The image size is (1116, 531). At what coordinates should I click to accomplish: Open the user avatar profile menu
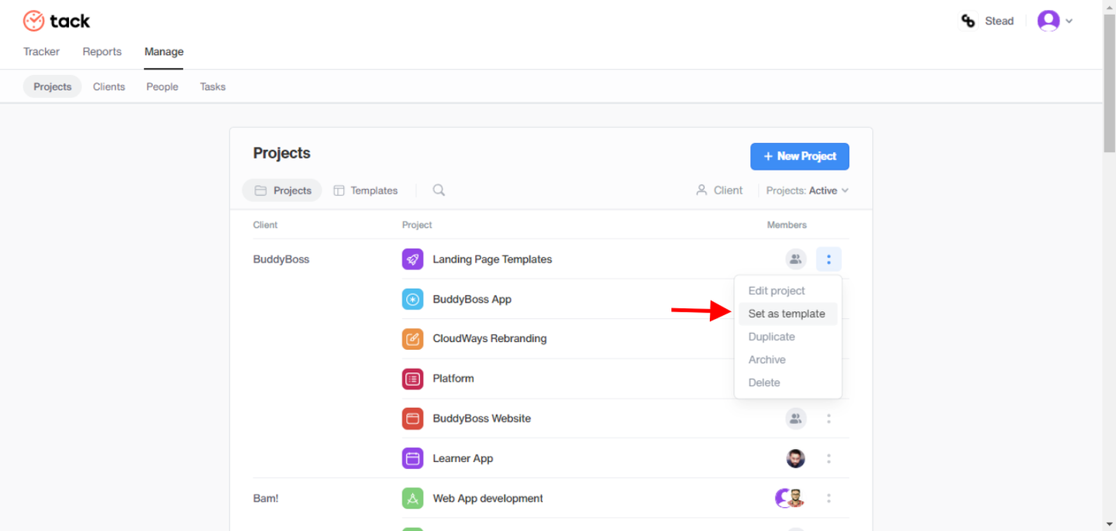click(x=1049, y=21)
